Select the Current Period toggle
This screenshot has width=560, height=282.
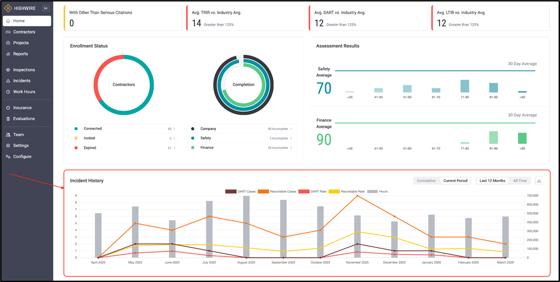coord(455,181)
